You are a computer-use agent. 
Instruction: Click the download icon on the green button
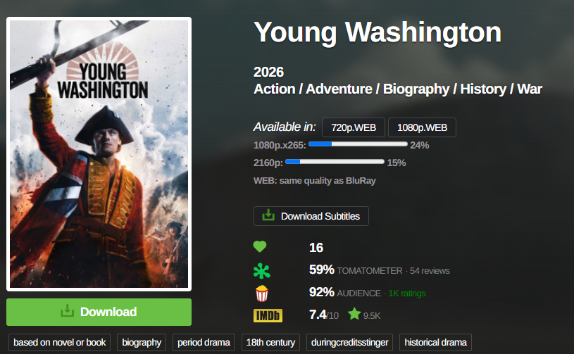(x=68, y=311)
